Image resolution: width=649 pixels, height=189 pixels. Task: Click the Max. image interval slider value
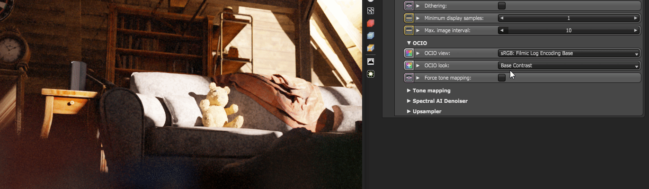[569, 30]
